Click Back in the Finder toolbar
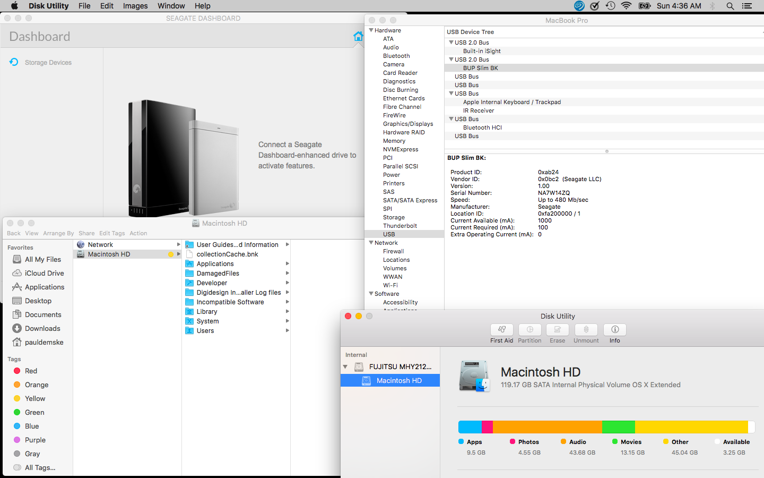Viewport: 764px width, 478px height. (x=14, y=233)
